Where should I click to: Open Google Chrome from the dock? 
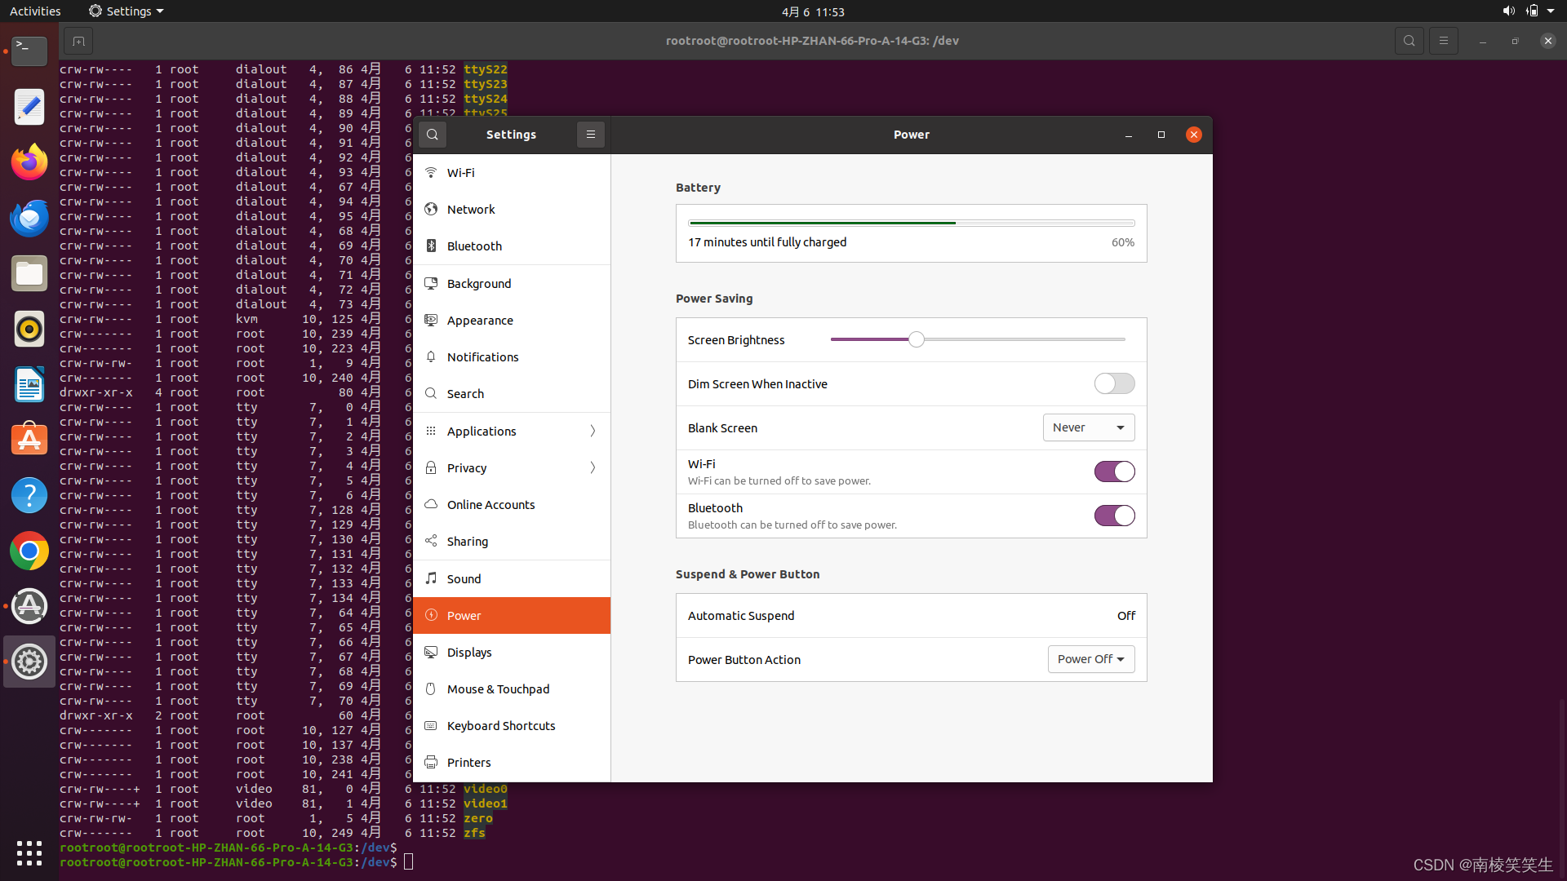click(x=29, y=551)
